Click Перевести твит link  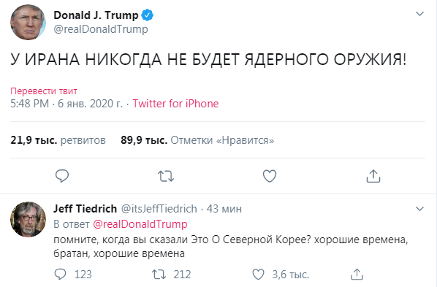click(44, 91)
